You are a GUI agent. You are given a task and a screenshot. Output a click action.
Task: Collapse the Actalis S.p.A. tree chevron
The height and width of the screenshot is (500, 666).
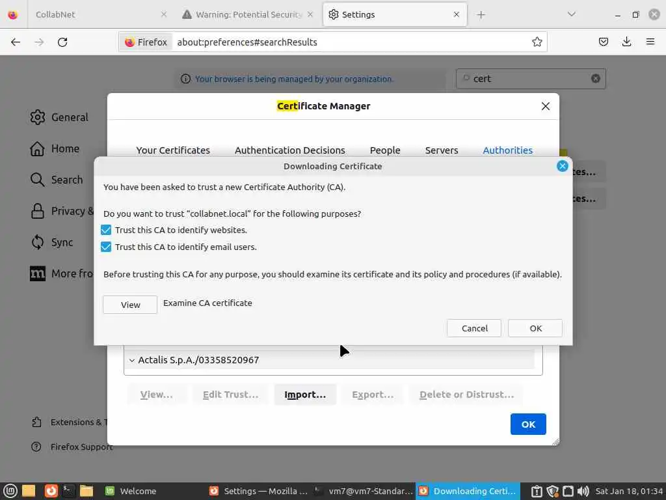tap(131, 361)
